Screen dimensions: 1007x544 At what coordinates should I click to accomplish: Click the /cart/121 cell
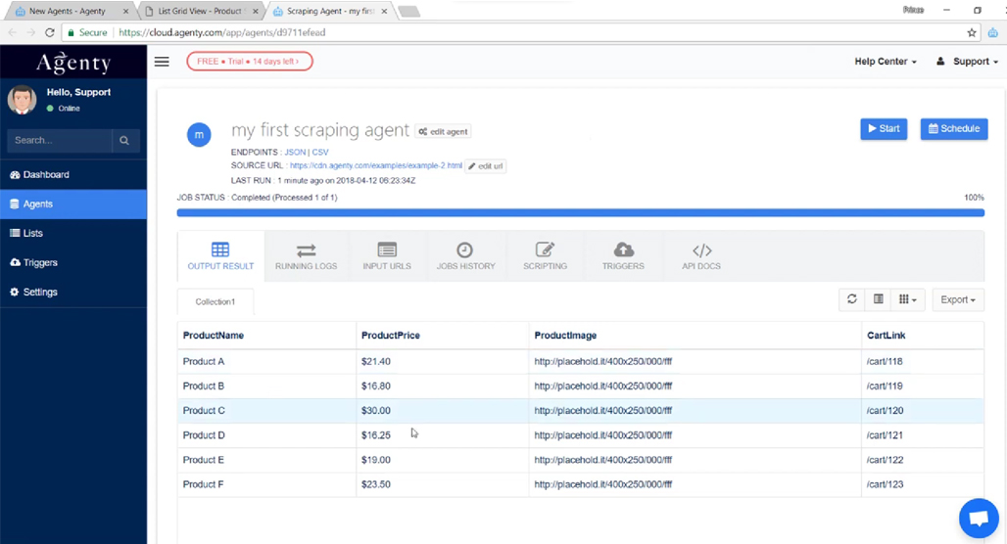(922, 435)
